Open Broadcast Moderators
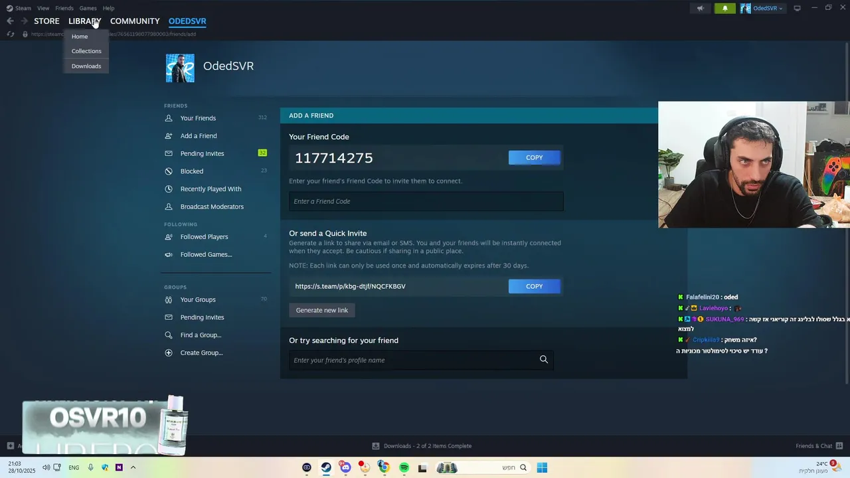 coord(212,206)
